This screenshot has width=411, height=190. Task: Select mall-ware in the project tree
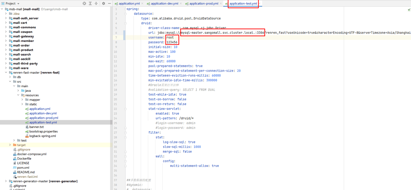tap(21, 68)
